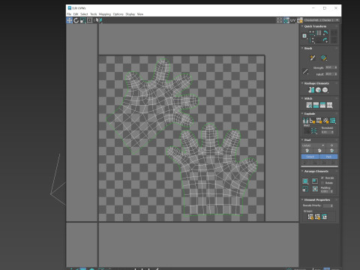Click the Group Selected icon under Groups
This screenshot has height=270, width=360.
310,217
